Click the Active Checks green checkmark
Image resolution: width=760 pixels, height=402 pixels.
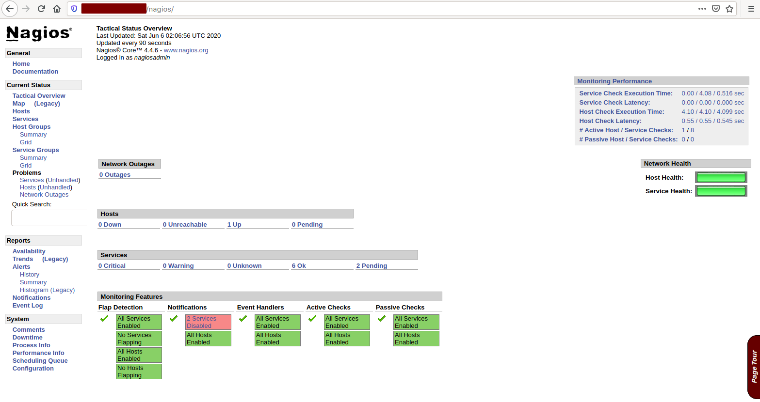tap(312, 318)
